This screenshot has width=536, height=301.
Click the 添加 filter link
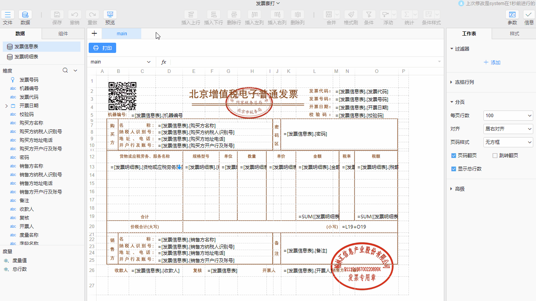click(x=492, y=62)
